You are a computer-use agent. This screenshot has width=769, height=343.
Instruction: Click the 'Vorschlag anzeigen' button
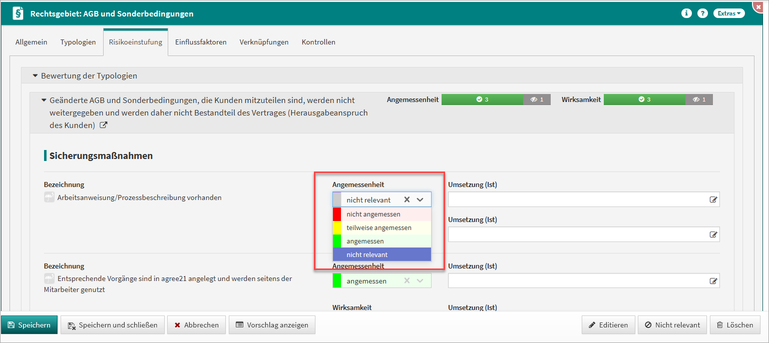(272, 325)
